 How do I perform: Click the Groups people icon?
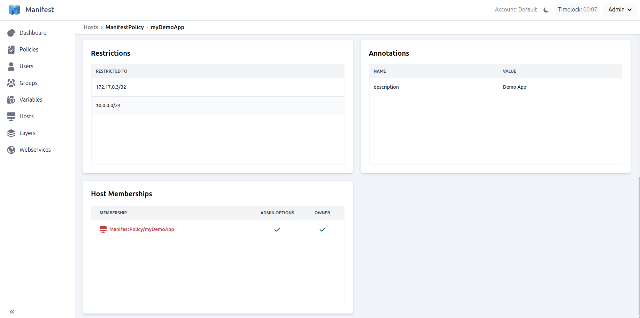pyautogui.click(x=11, y=83)
